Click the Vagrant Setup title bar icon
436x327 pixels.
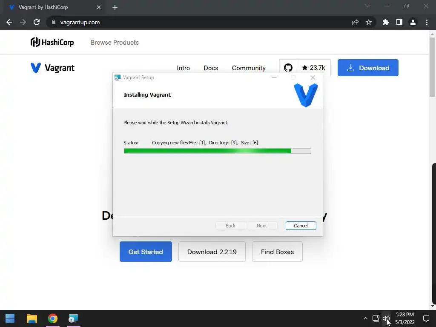(x=118, y=77)
